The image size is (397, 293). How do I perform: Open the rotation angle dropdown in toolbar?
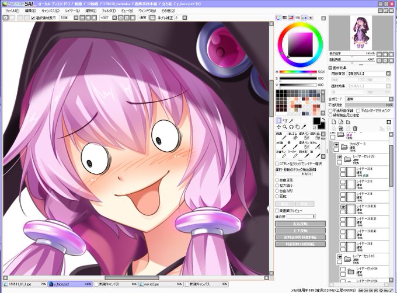[x=114, y=18]
